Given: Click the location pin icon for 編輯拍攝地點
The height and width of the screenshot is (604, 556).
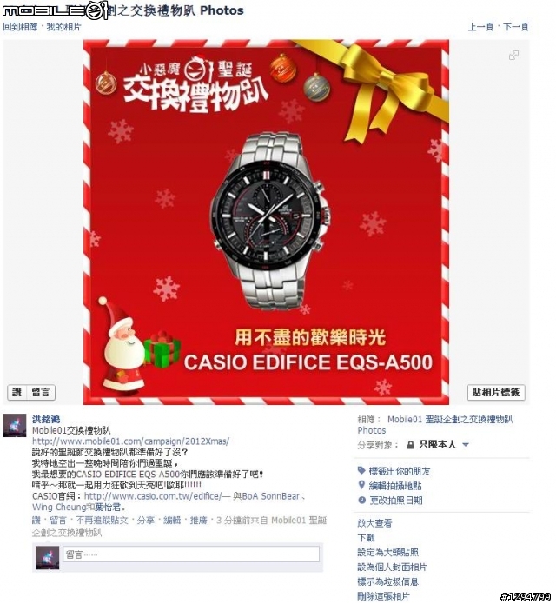Looking at the screenshot, I should tap(361, 485).
